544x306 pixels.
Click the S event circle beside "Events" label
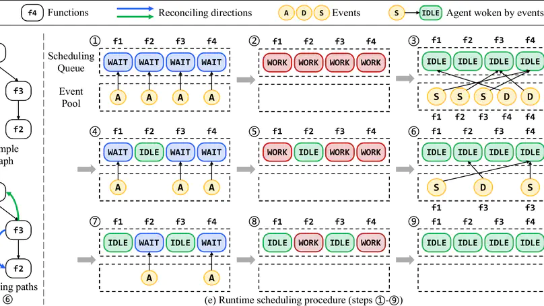(322, 13)
